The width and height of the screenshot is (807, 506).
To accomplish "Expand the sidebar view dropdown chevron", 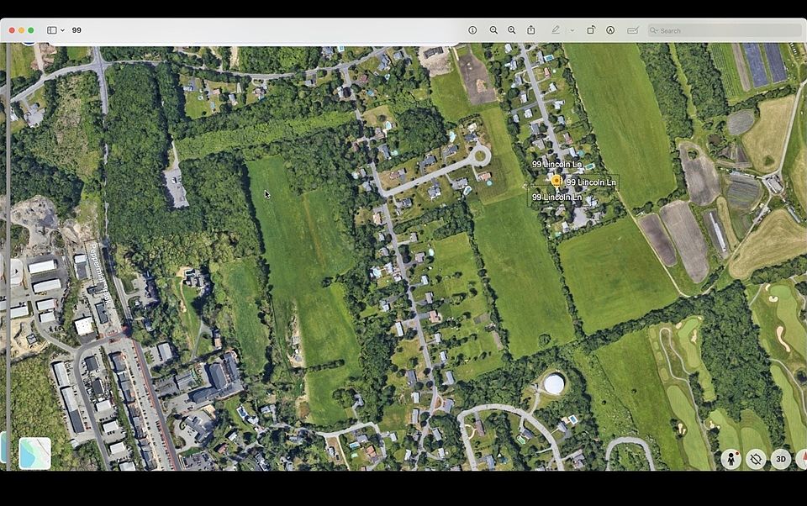I will pos(62,30).
